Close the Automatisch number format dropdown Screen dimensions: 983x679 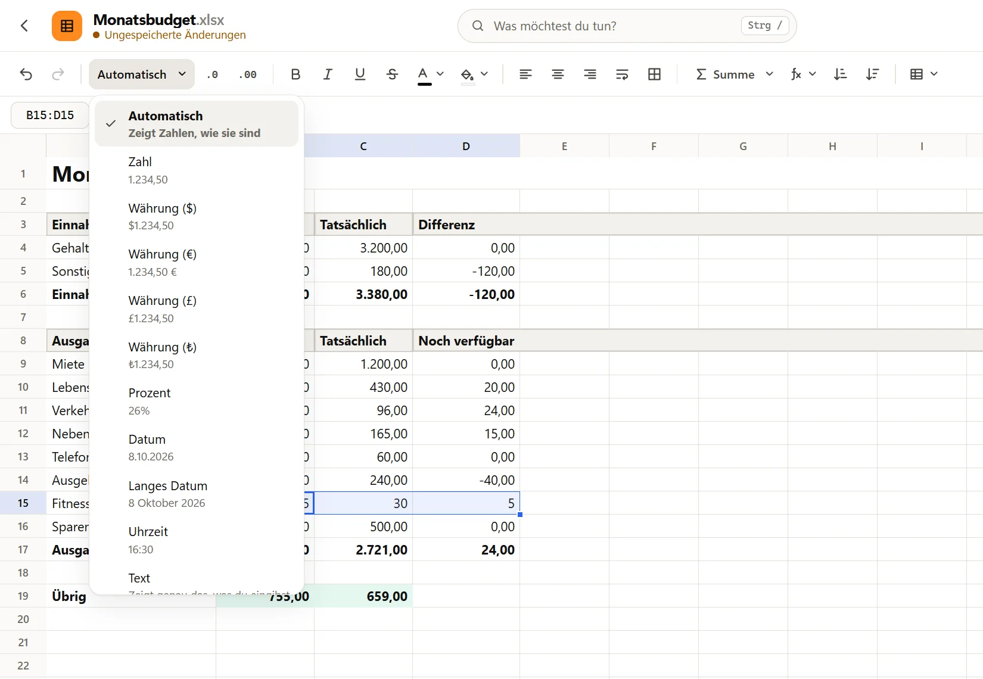142,74
